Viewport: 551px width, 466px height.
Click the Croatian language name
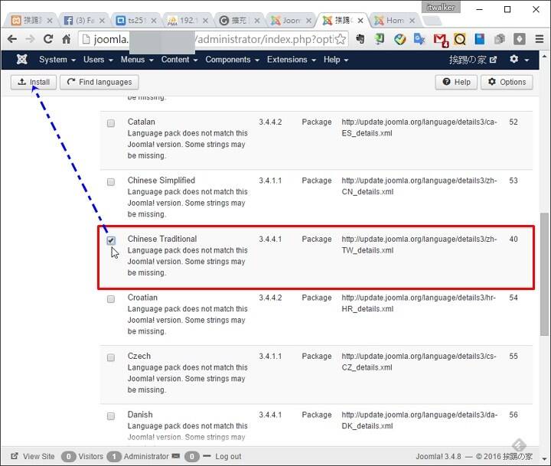(x=142, y=298)
